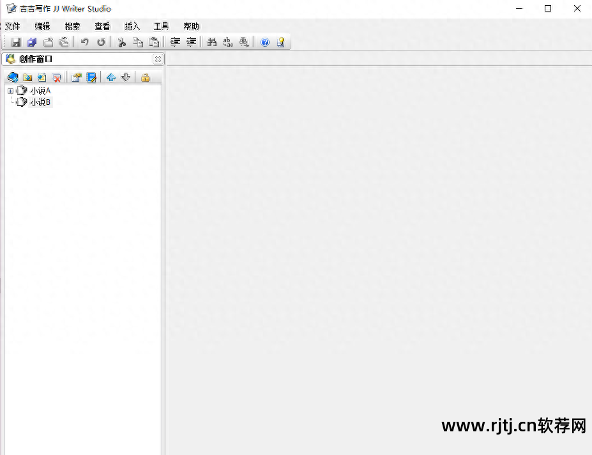Open the 查看 menu
This screenshot has height=455, width=592.
[102, 26]
